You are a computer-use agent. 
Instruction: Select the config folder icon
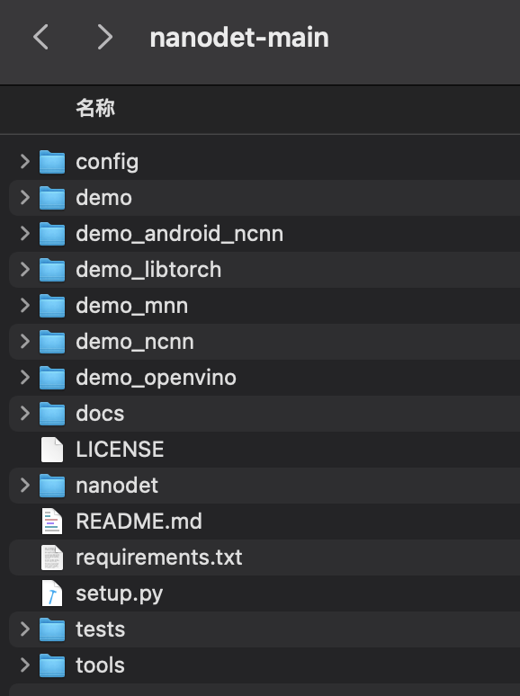52,162
